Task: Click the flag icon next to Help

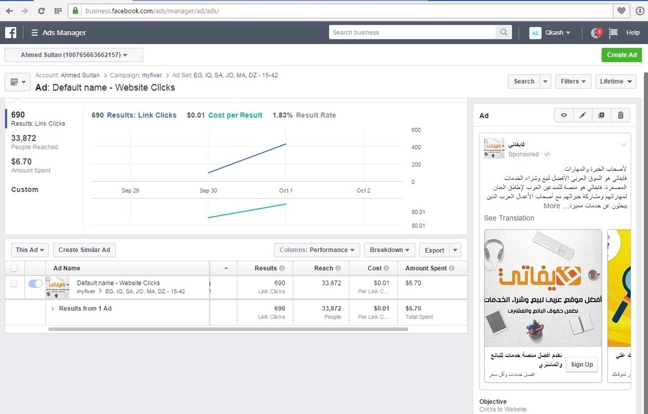Action: coord(613,32)
